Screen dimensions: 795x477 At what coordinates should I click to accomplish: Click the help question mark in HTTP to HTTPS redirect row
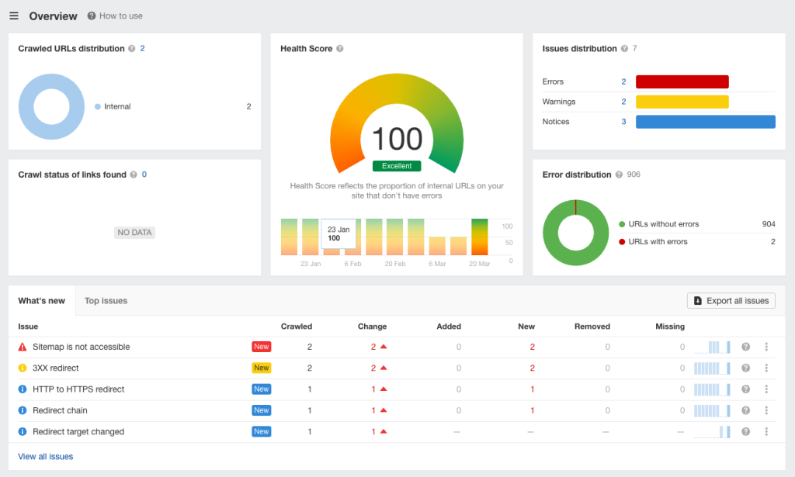[745, 389]
